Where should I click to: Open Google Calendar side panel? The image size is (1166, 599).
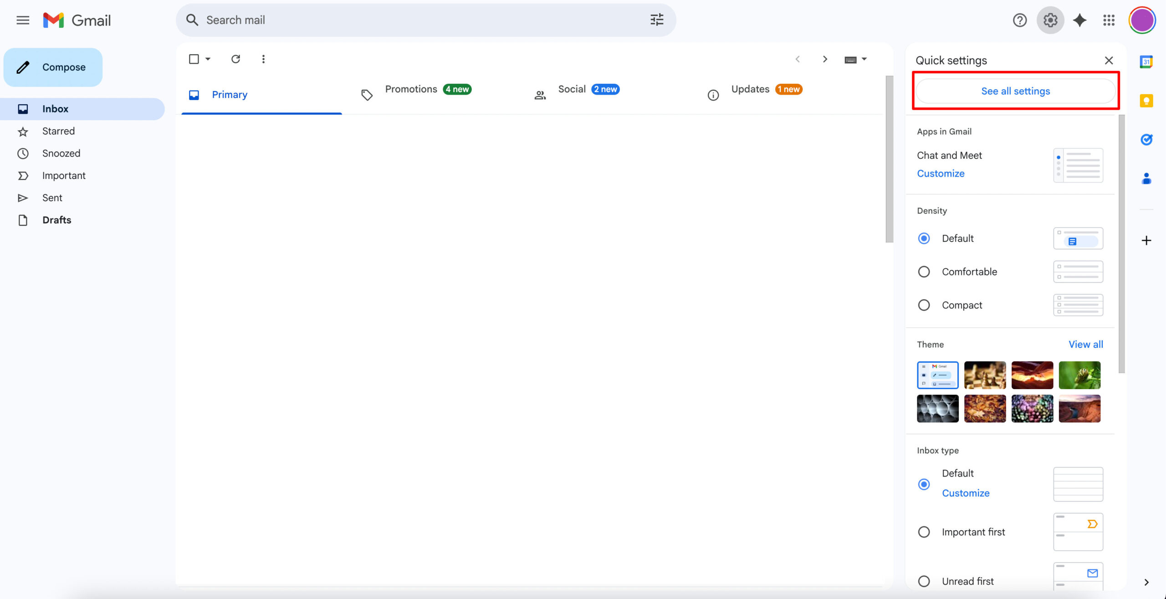[x=1146, y=61]
